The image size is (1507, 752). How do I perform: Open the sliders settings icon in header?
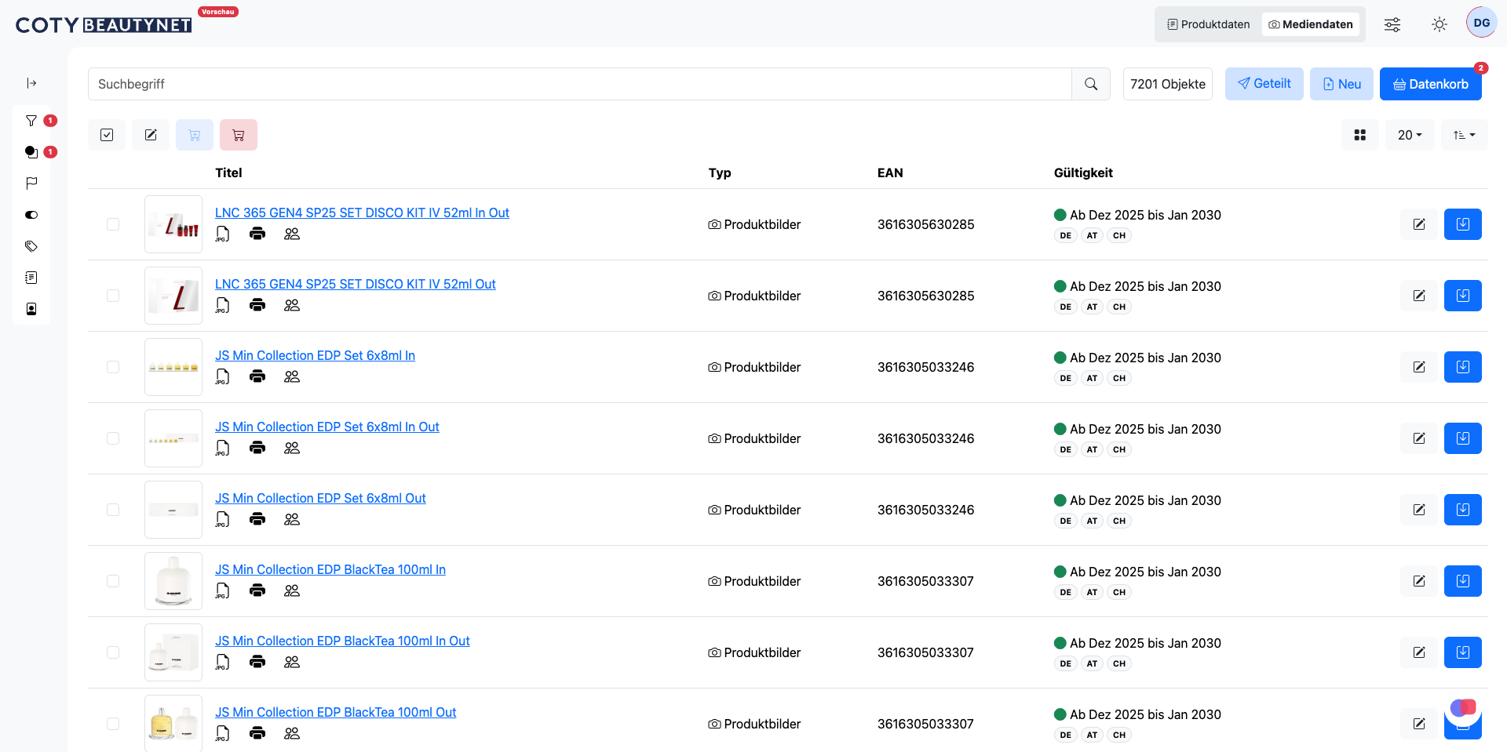1392,24
